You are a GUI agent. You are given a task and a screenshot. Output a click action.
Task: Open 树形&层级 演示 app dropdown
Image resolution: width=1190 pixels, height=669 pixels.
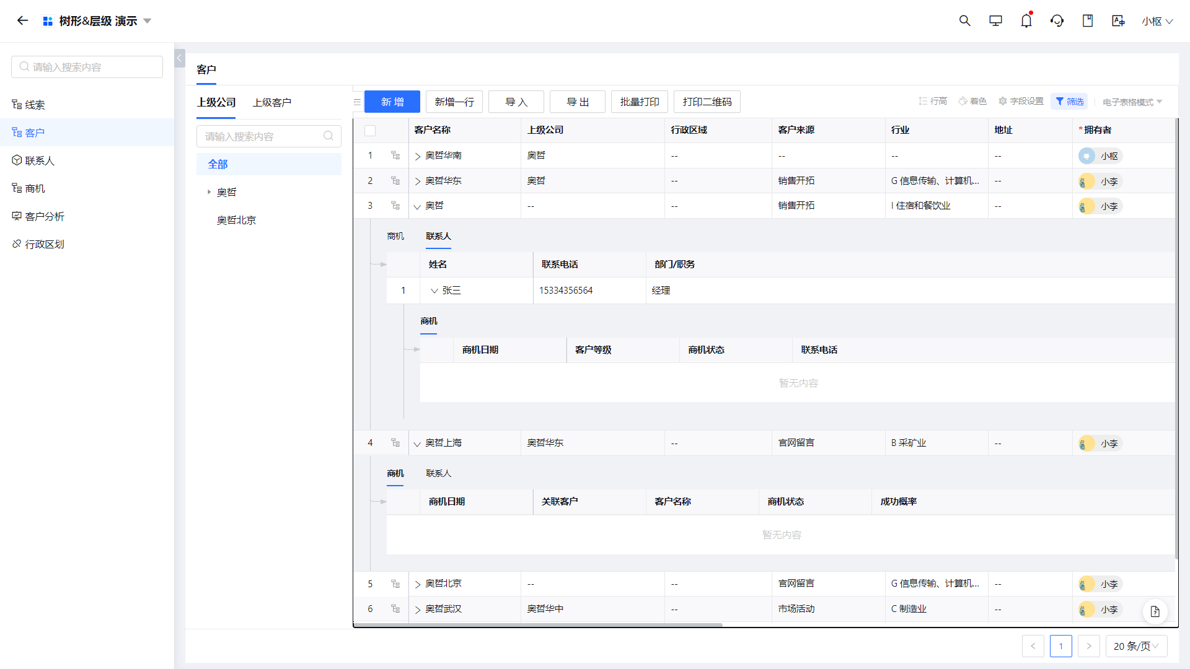pyautogui.click(x=148, y=21)
